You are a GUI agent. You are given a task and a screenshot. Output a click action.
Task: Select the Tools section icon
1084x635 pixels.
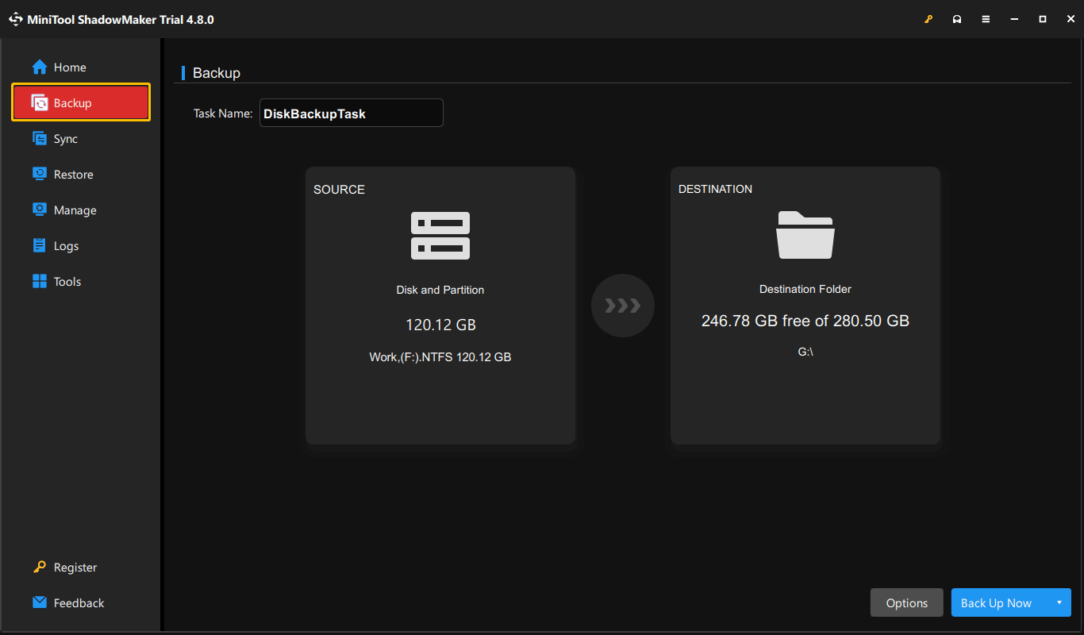(38, 281)
